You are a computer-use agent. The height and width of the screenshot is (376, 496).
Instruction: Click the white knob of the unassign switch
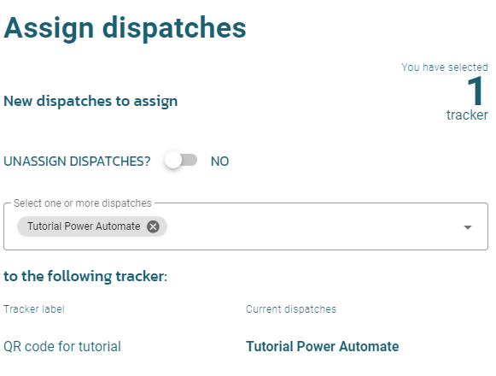173,161
